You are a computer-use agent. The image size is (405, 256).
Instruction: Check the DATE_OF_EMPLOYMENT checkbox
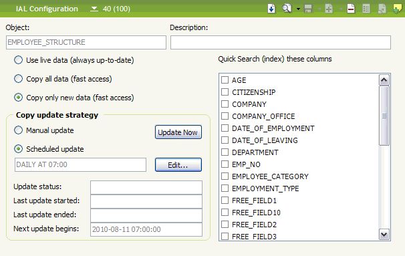click(x=225, y=128)
